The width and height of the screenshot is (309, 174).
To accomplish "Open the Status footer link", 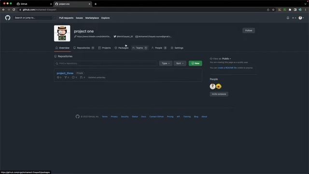I will [135, 117].
